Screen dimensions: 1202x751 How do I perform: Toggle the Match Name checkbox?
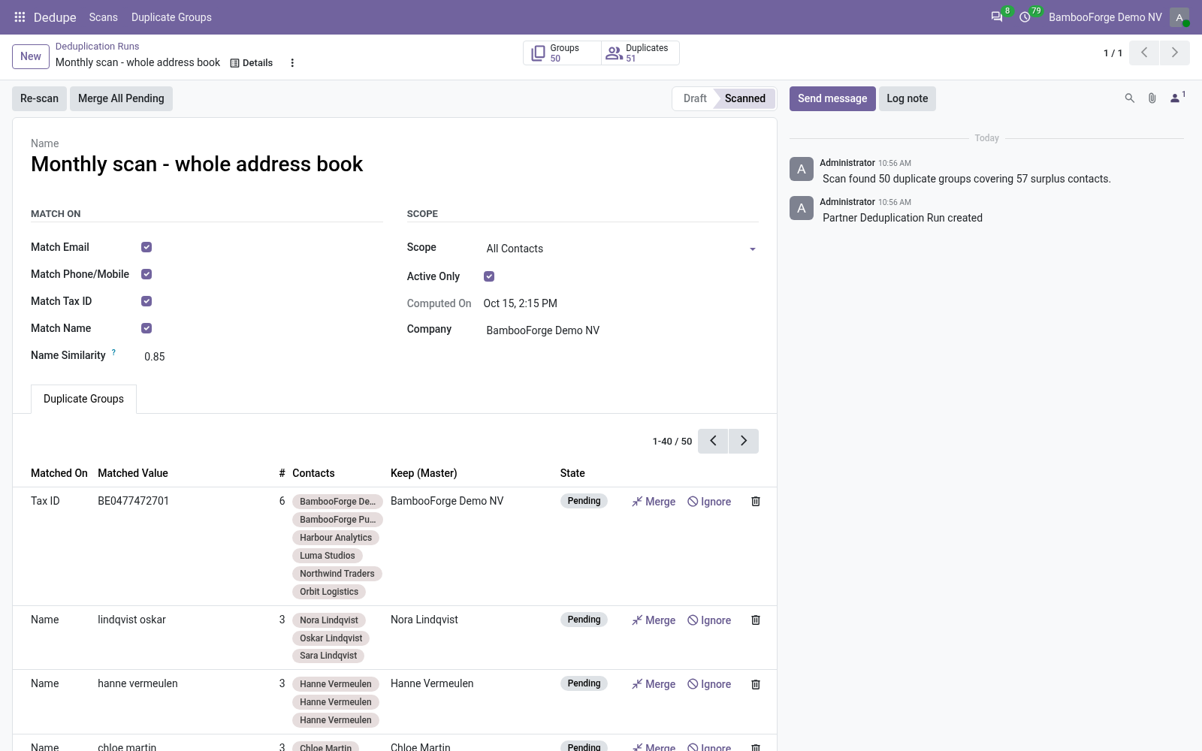point(146,328)
